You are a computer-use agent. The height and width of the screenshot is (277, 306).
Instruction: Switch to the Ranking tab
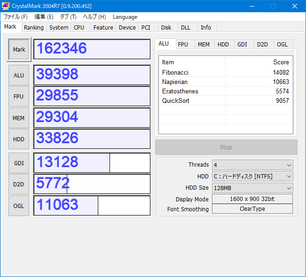(33, 28)
